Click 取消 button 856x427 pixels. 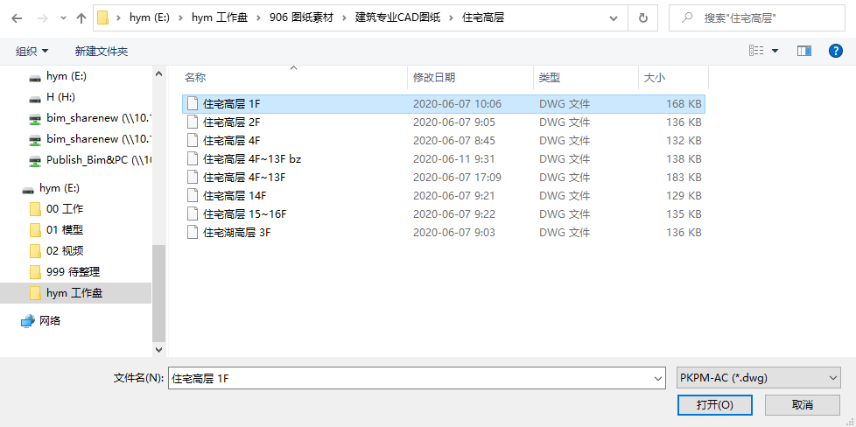802,405
